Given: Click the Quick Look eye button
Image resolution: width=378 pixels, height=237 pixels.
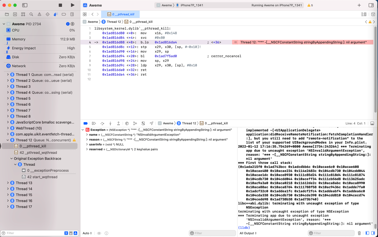Looking at the screenshot, I should [x=99, y=233].
